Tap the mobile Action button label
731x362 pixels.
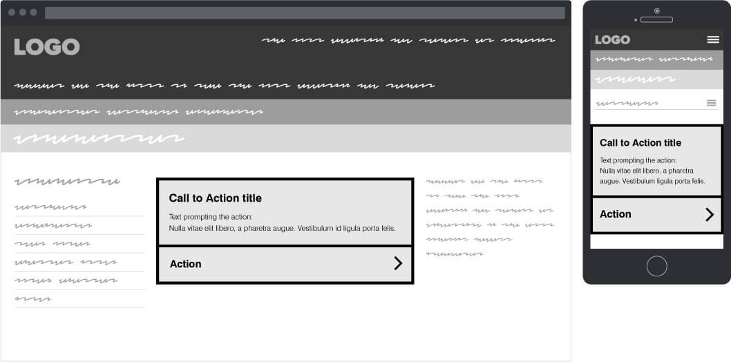(x=615, y=214)
